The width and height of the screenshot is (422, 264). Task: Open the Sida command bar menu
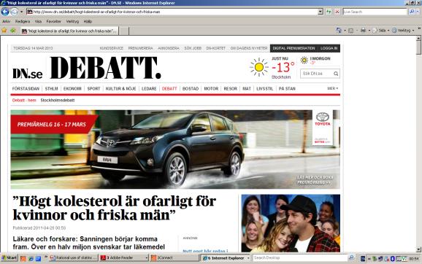click(381, 31)
